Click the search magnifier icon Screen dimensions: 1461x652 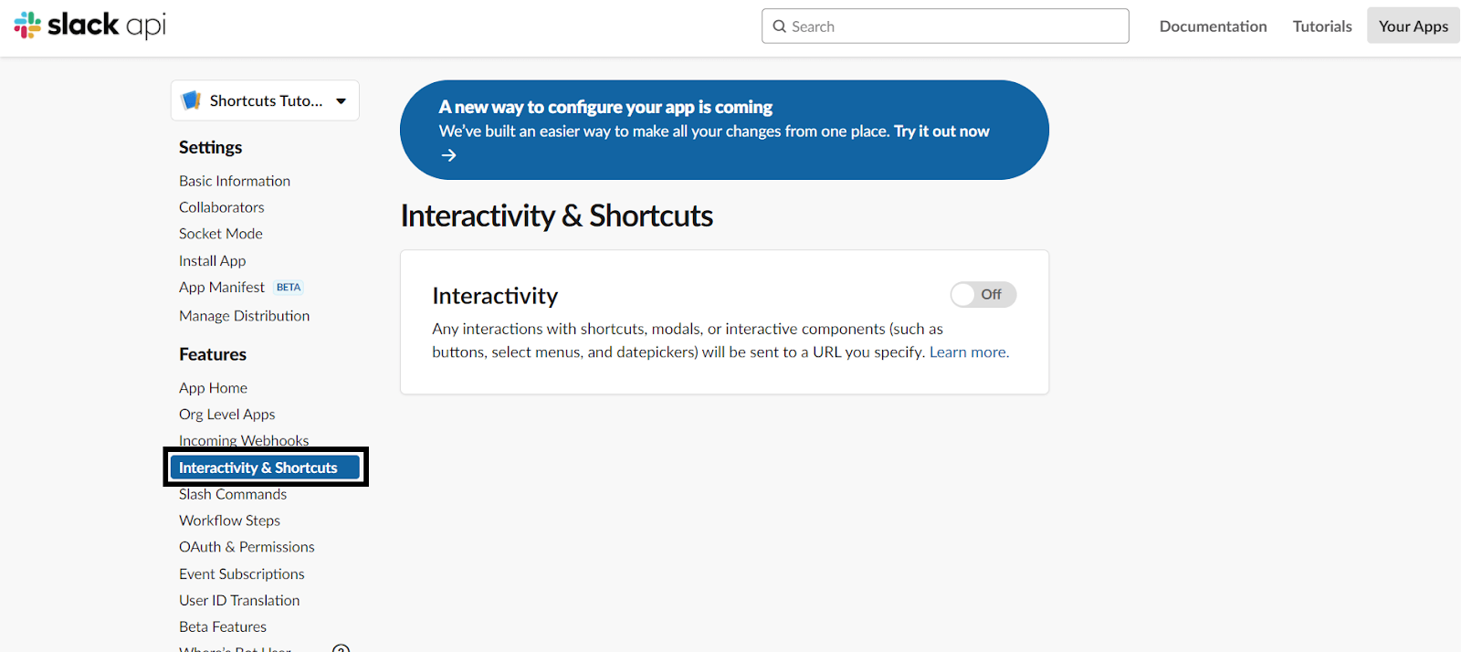(x=779, y=26)
